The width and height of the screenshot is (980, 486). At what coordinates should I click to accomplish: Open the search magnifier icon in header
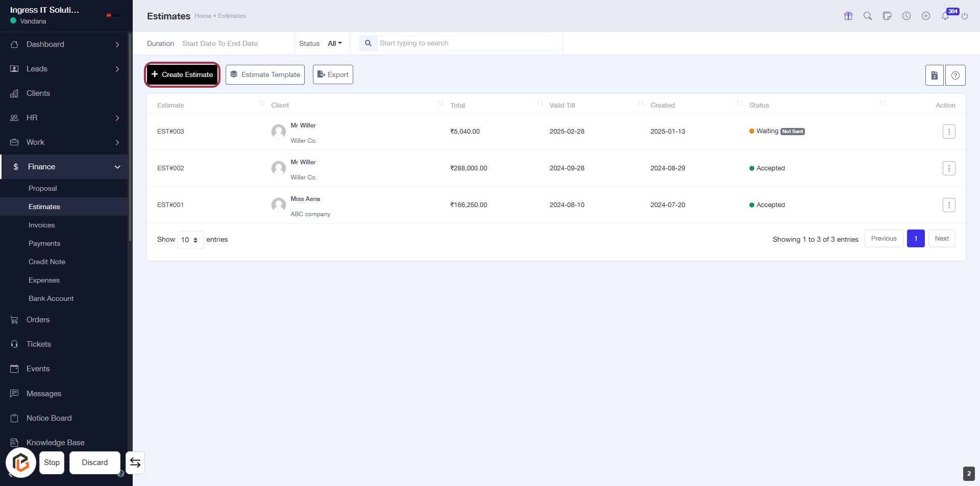[868, 16]
